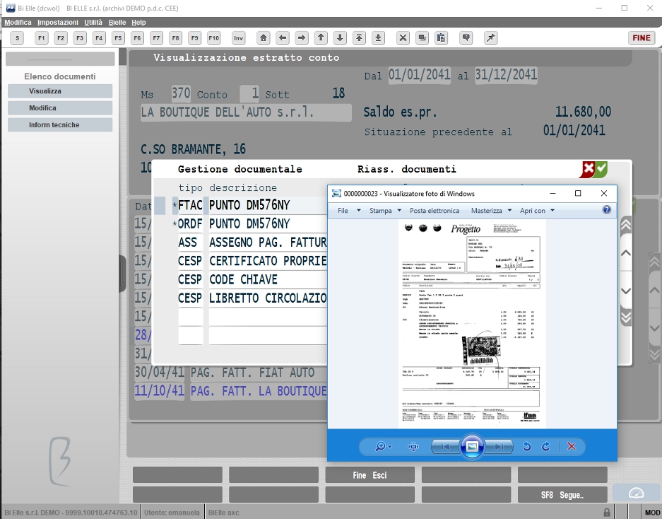The width and height of the screenshot is (662, 519).
Task: Start the slideshow in the photo viewer
Action: click(472, 446)
